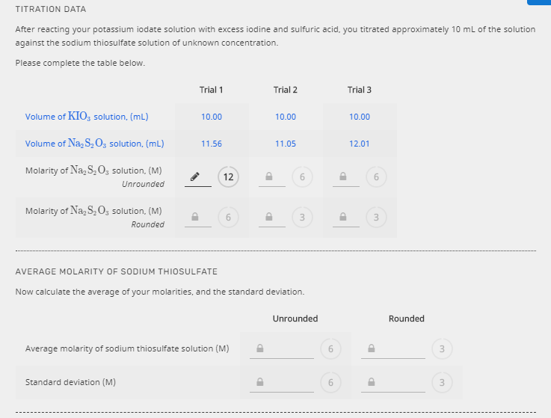The height and width of the screenshot is (418, 551).
Task: Click the Volume of KIO3 solution label
Action: (87, 117)
